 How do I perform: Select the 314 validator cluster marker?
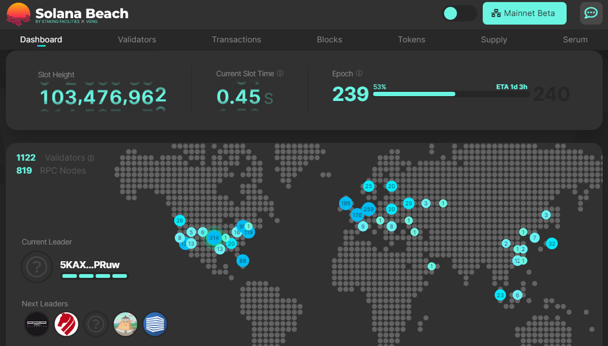(214, 238)
